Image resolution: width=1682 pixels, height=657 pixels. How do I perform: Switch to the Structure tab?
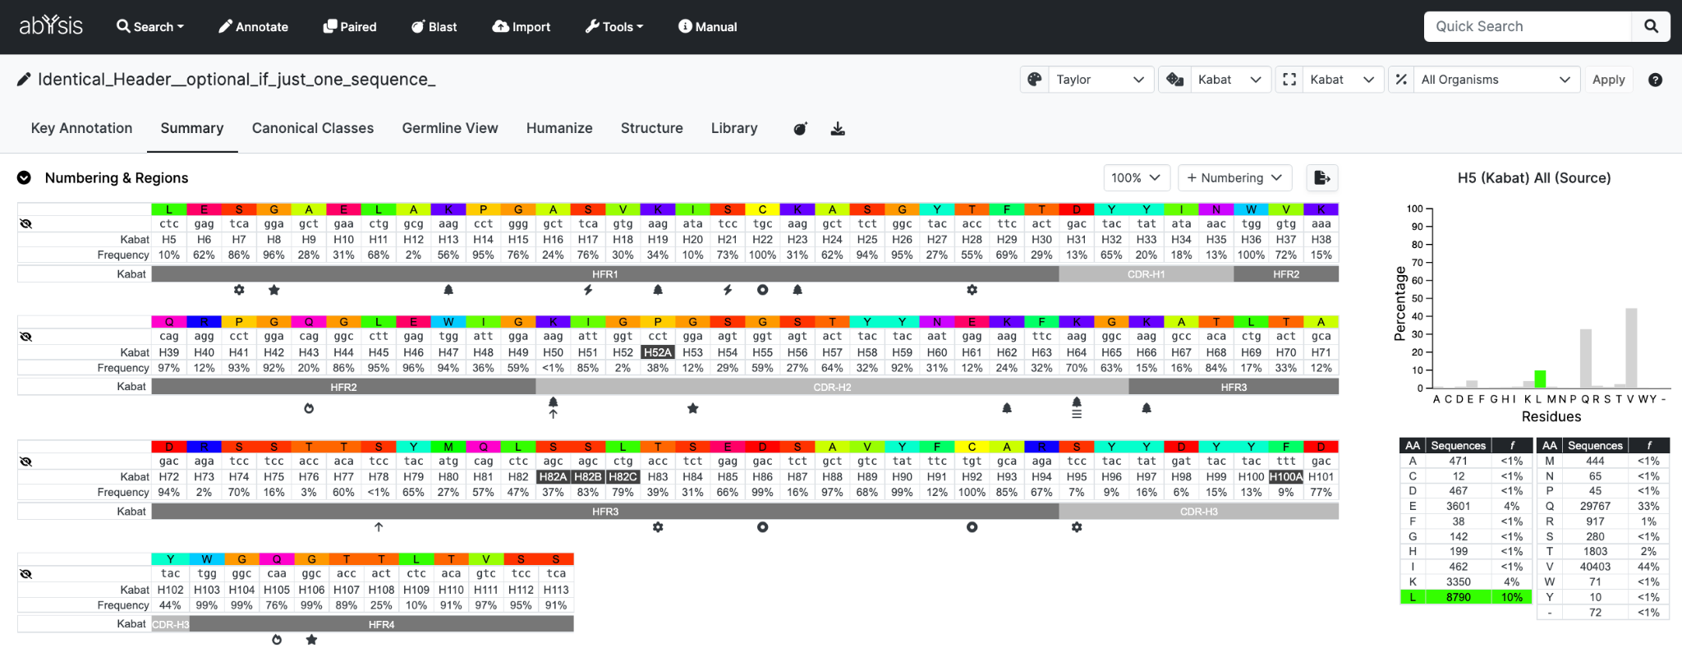coord(652,128)
